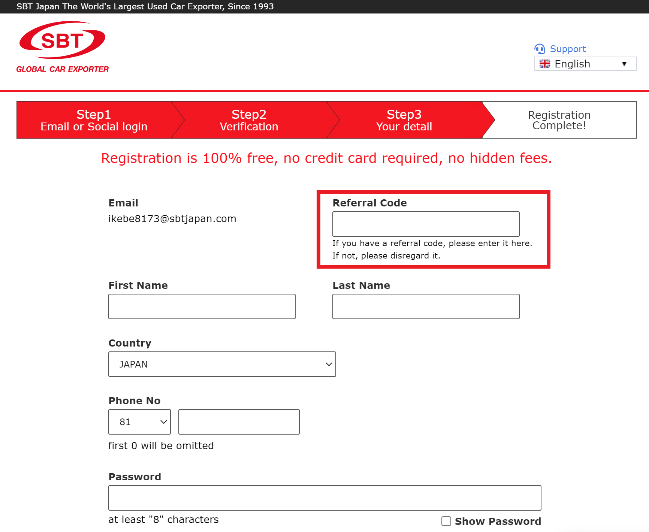This screenshot has width=649, height=532.
Task: Click the Country label
Action: pos(130,343)
